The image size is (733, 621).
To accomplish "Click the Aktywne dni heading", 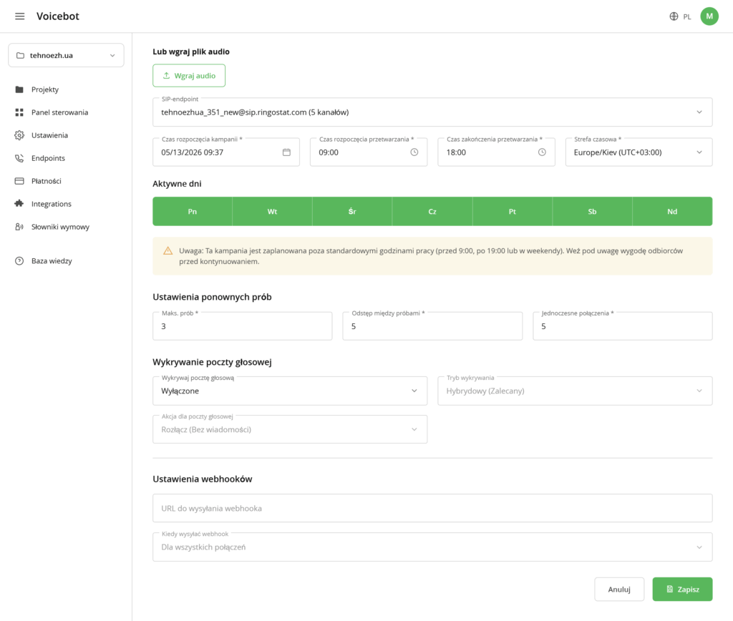I will click(177, 184).
